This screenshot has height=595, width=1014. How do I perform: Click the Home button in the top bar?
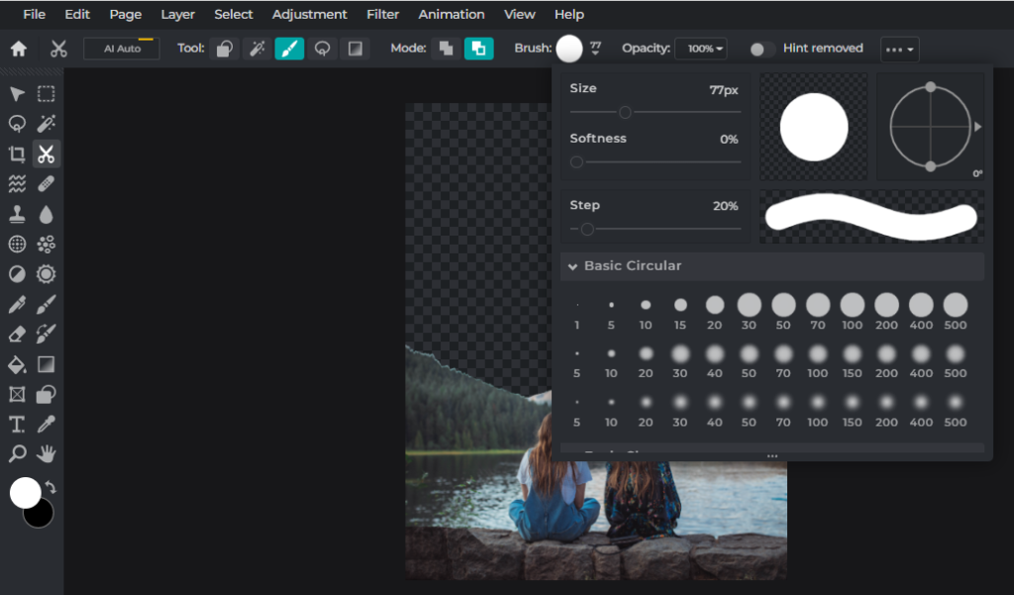click(x=18, y=48)
